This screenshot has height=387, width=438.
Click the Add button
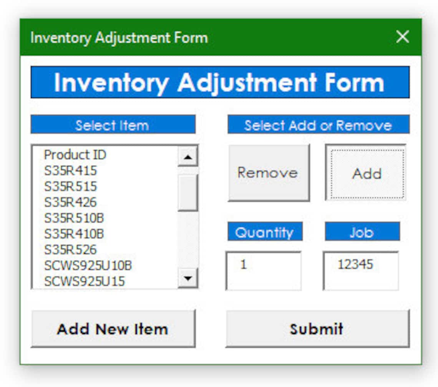366,173
